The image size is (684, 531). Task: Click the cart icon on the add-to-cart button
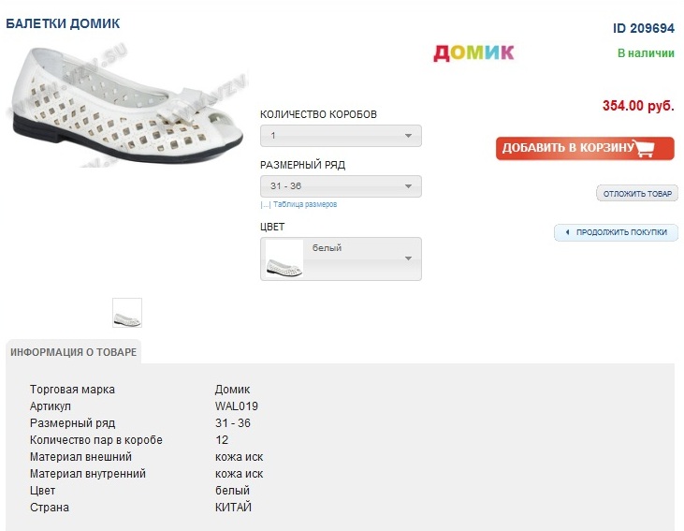644,148
